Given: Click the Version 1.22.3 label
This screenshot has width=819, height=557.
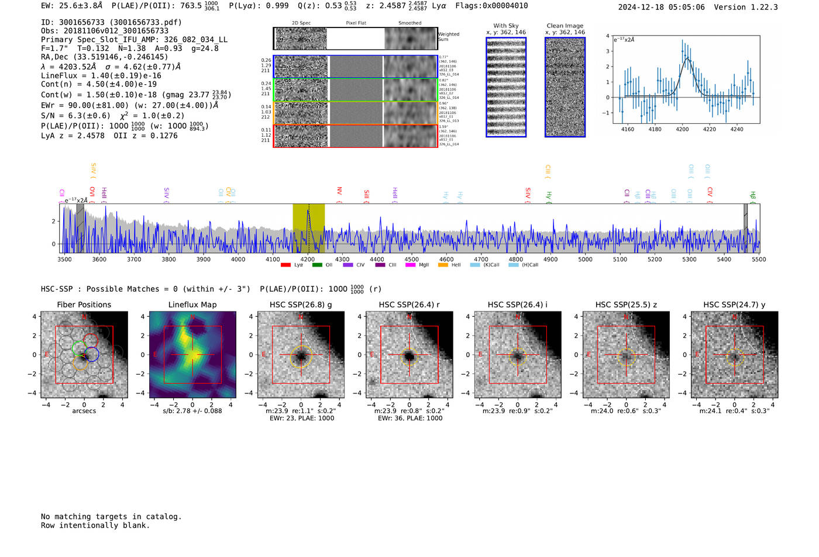Looking at the screenshot, I should (x=746, y=8).
